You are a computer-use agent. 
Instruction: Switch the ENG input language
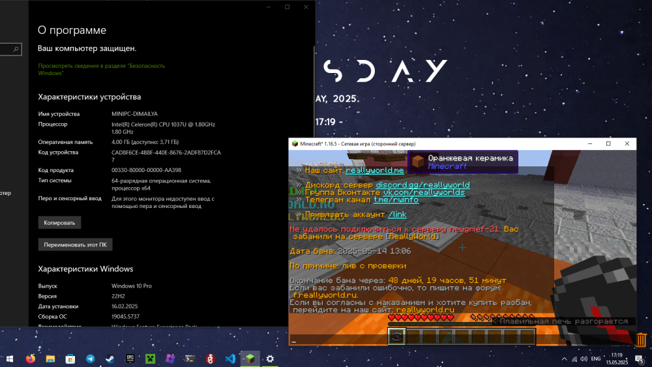(596, 359)
